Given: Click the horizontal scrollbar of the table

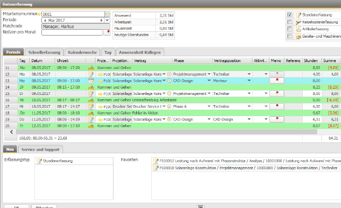Looking at the screenshot, I should (167, 132).
